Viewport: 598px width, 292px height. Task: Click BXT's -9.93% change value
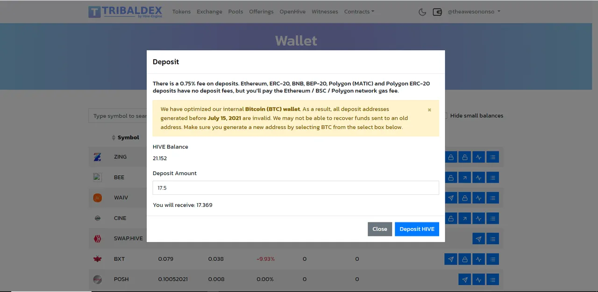pos(265,259)
